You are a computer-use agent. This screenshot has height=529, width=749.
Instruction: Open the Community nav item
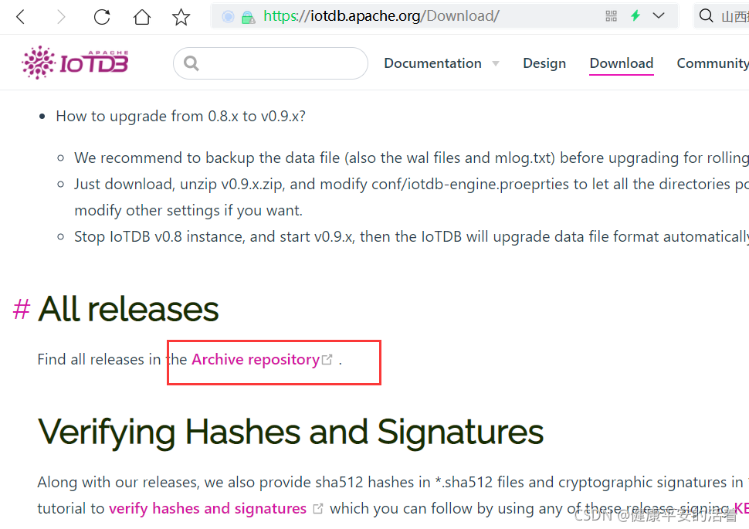click(713, 63)
